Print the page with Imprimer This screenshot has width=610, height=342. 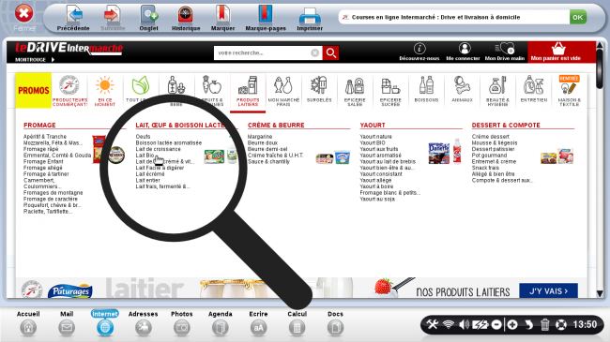coord(310,18)
